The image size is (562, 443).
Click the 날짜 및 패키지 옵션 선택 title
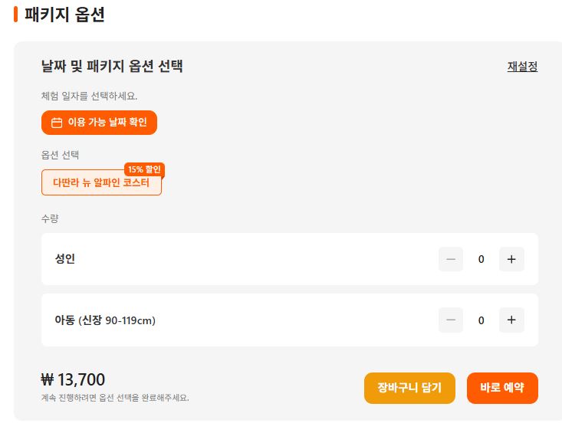(112, 67)
